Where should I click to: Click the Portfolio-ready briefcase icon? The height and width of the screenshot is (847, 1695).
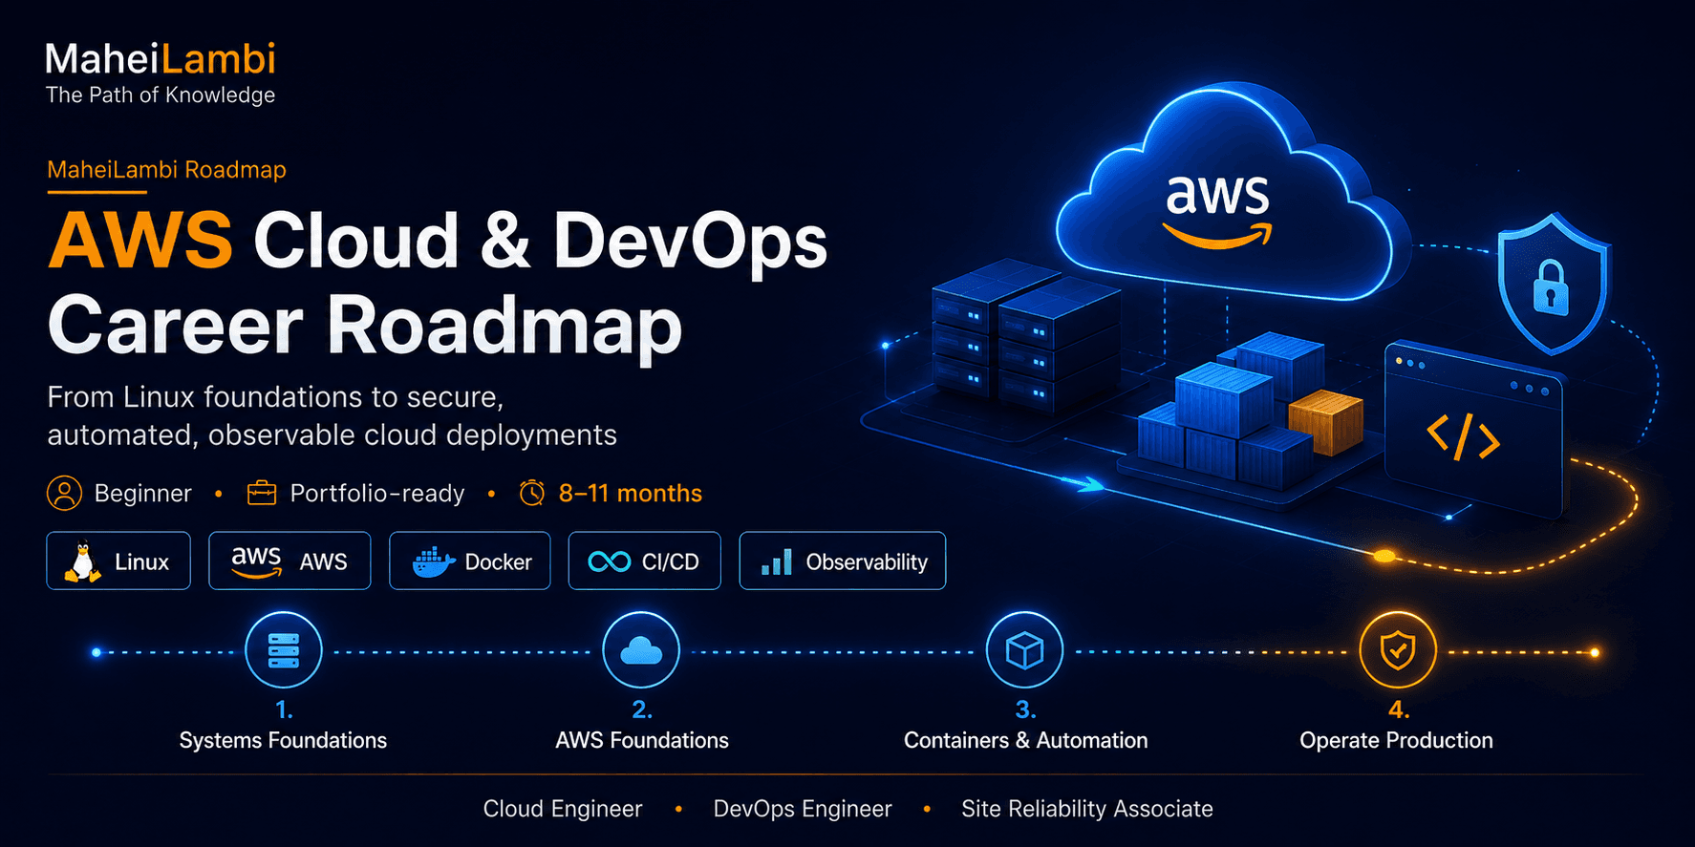tap(262, 493)
